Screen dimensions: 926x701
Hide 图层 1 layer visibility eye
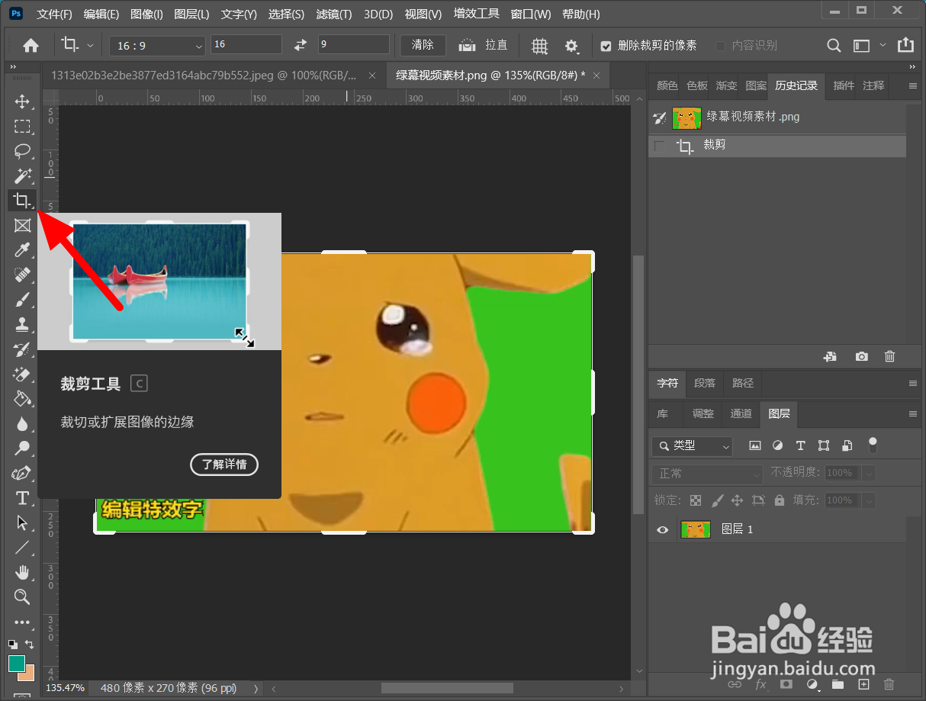click(663, 529)
